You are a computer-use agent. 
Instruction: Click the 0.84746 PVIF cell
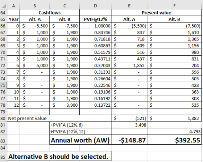pyautogui.click(x=95, y=33)
